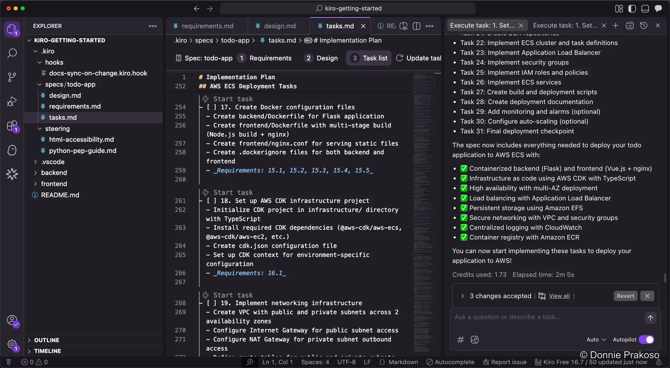Click the Revert button in chat
This screenshot has height=368, width=670.
coord(625,296)
